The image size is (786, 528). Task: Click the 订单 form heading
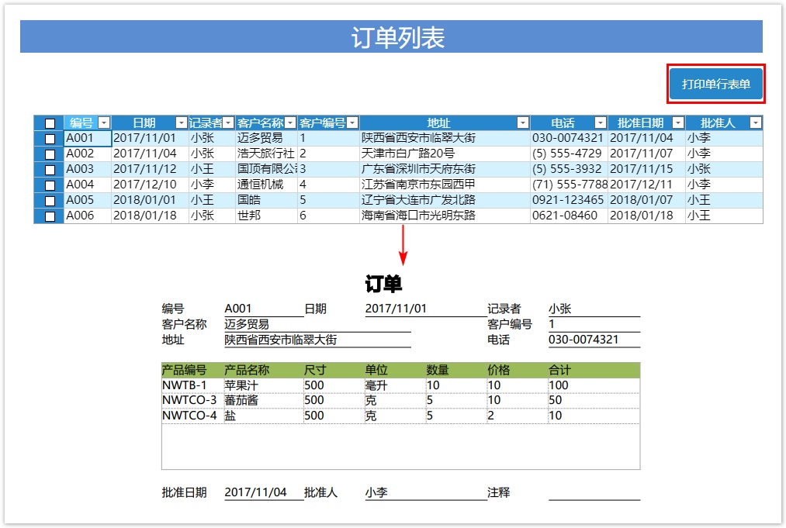pos(383,284)
